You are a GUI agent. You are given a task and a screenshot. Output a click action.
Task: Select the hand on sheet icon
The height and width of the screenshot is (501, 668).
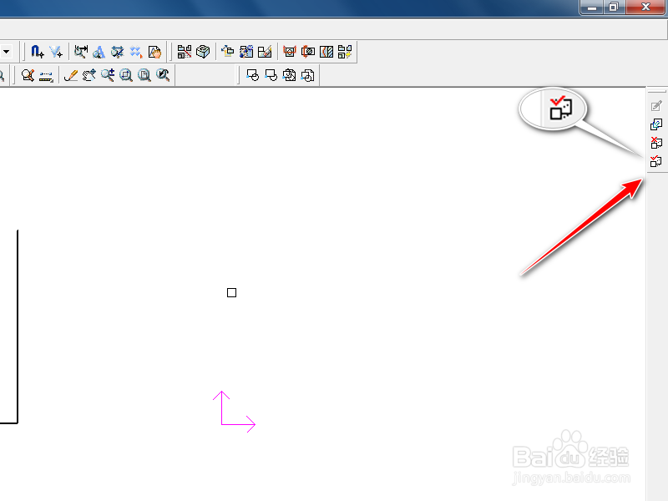(154, 52)
